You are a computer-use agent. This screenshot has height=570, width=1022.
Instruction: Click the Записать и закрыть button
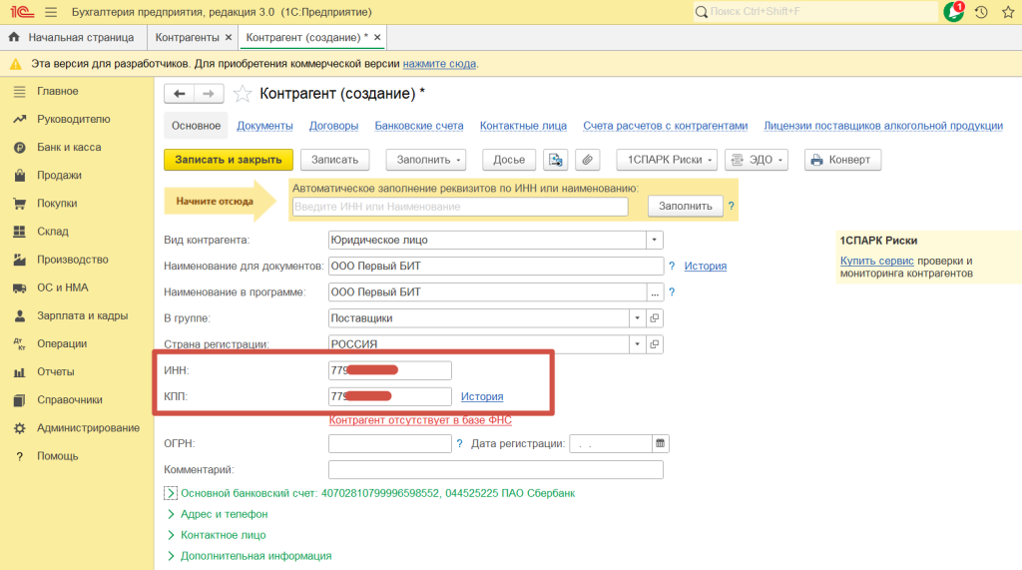(x=229, y=160)
